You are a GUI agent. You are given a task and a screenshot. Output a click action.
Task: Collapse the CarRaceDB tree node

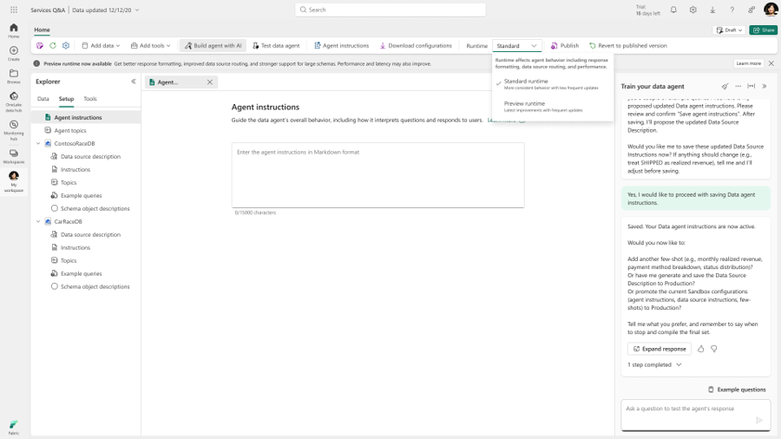(x=38, y=221)
